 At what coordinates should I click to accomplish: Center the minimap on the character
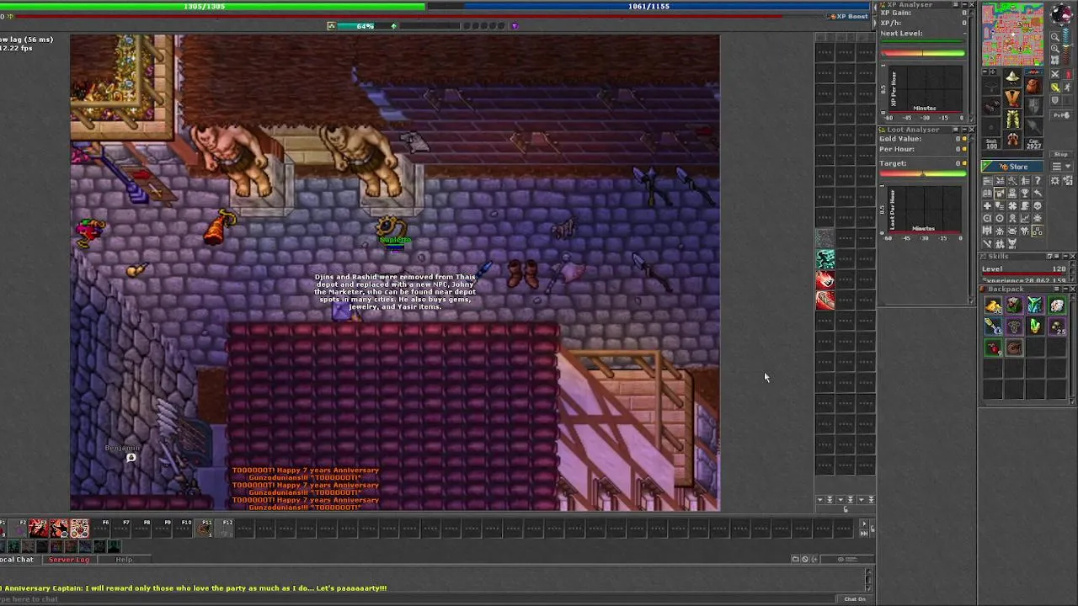(x=1055, y=60)
